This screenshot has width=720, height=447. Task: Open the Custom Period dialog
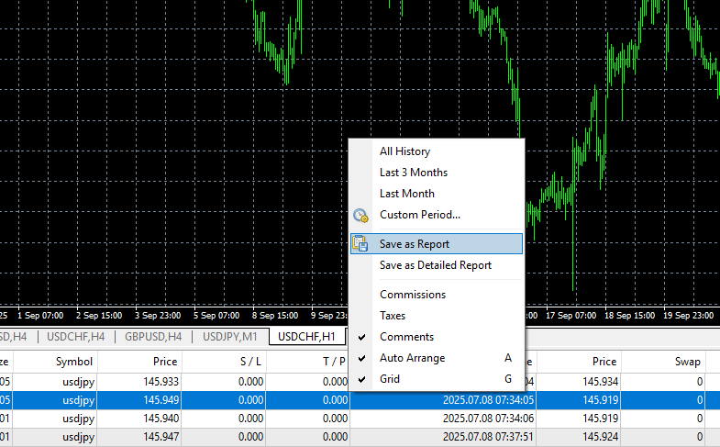[x=420, y=215]
